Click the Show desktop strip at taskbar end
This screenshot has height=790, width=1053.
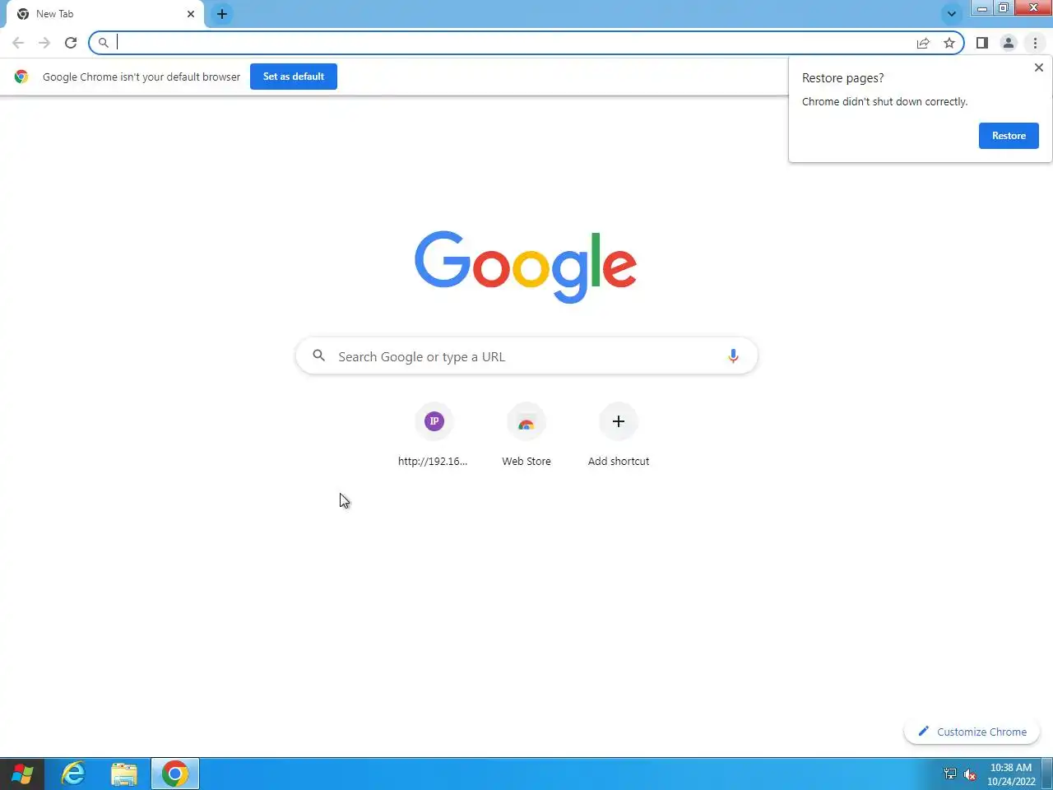1048,774
